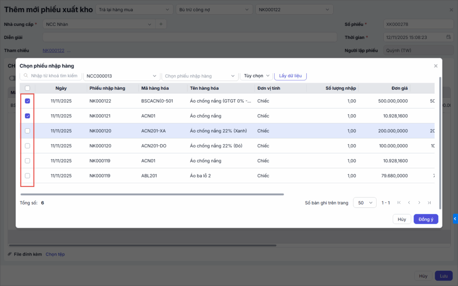The height and width of the screenshot is (286, 458).
Task: Open the calendar icon in Thời gian field
Action: tap(449, 37)
